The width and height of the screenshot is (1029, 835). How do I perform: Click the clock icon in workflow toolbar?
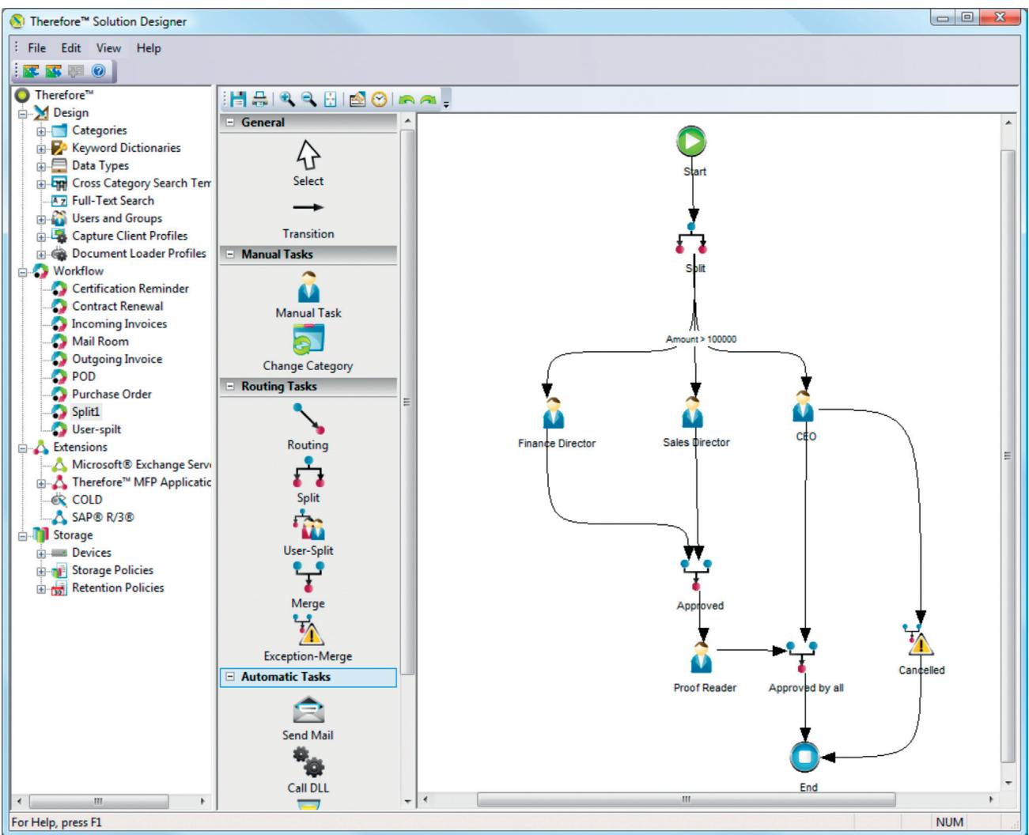coord(380,100)
